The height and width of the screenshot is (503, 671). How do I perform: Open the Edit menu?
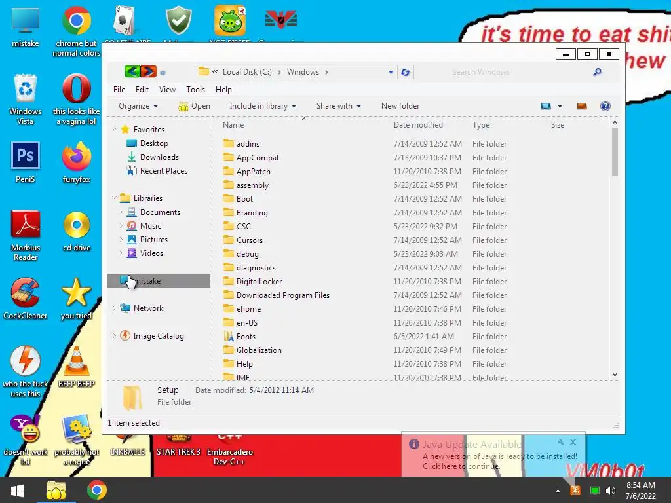[x=142, y=89]
